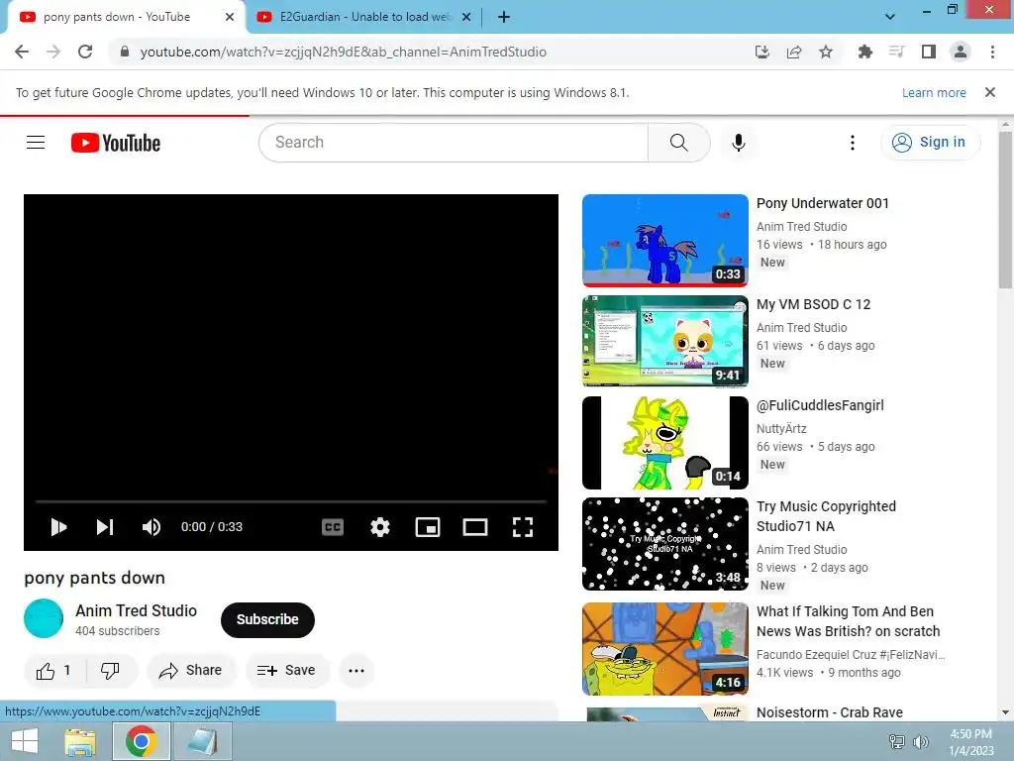Search with your voice microphone

[738, 143]
